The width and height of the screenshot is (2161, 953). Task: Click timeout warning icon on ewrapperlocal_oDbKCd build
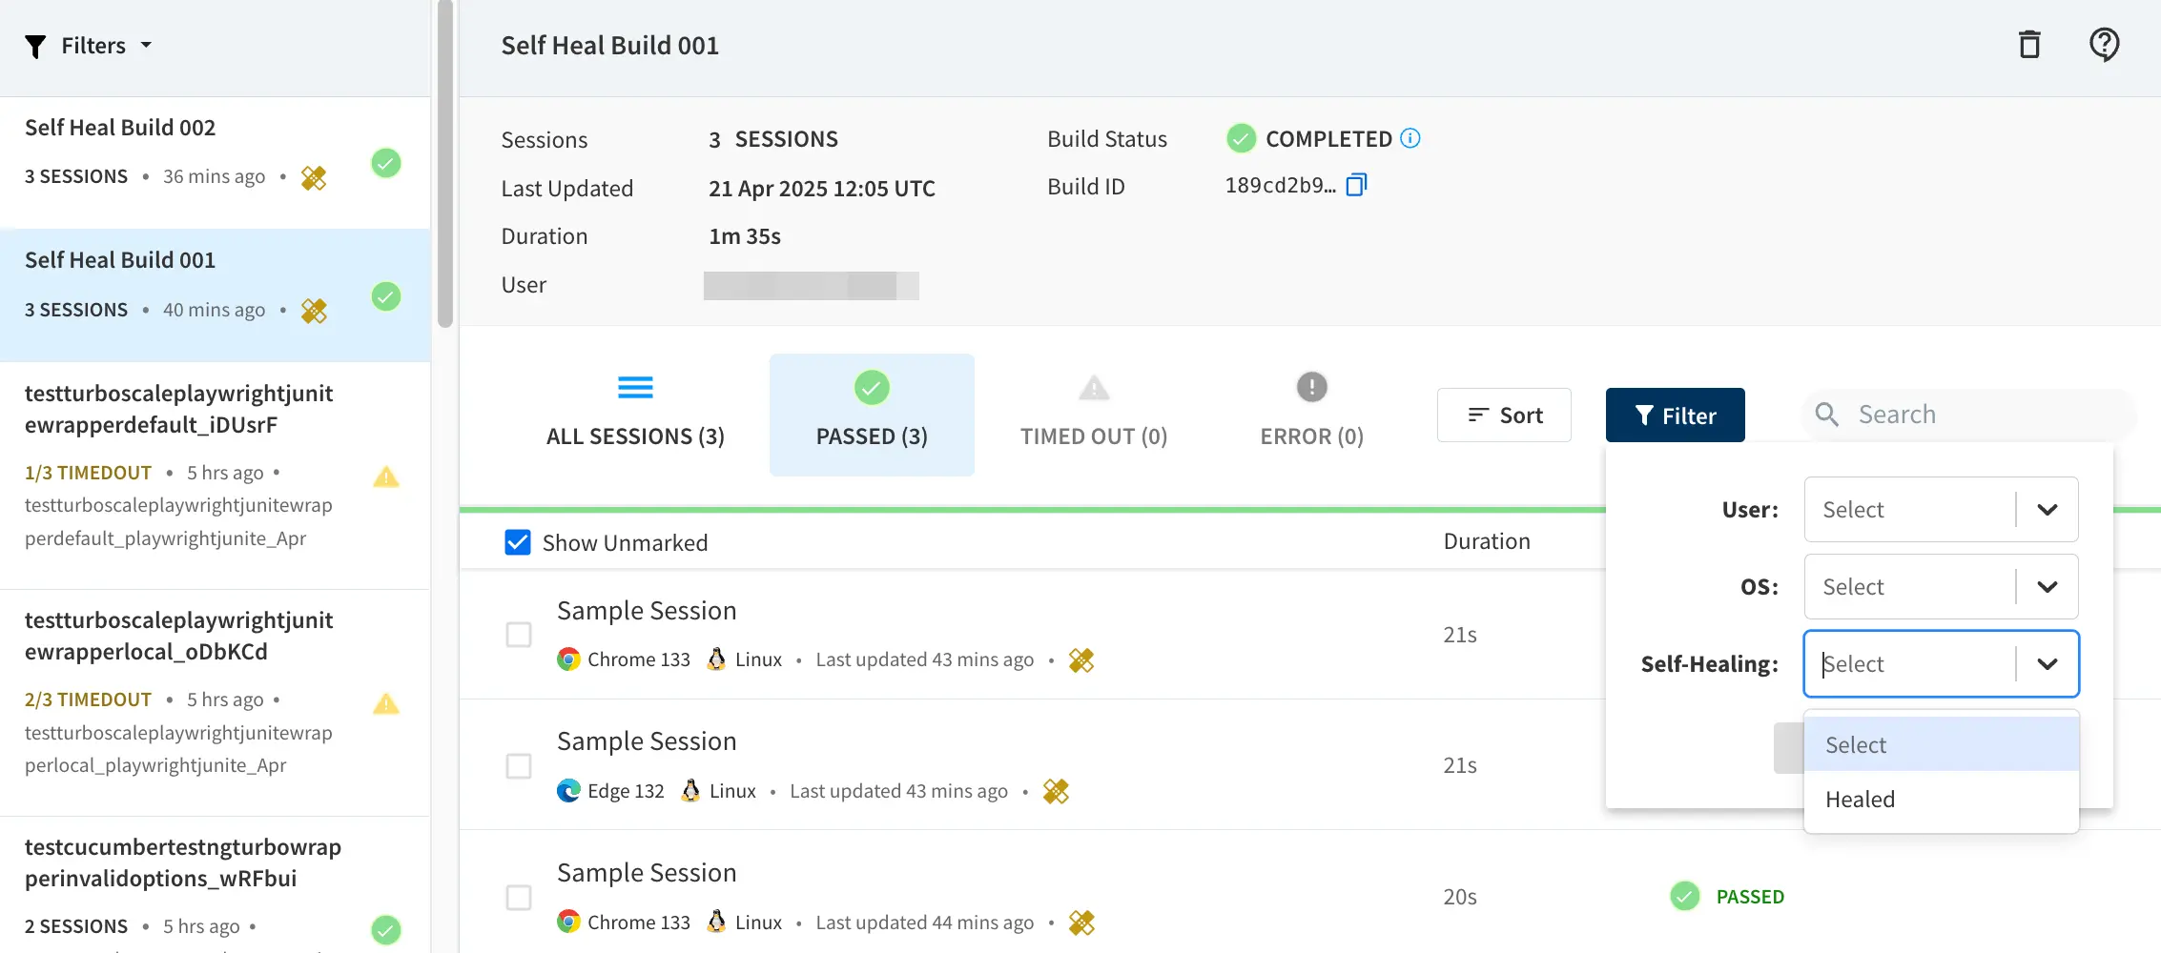click(x=385, y=703)
